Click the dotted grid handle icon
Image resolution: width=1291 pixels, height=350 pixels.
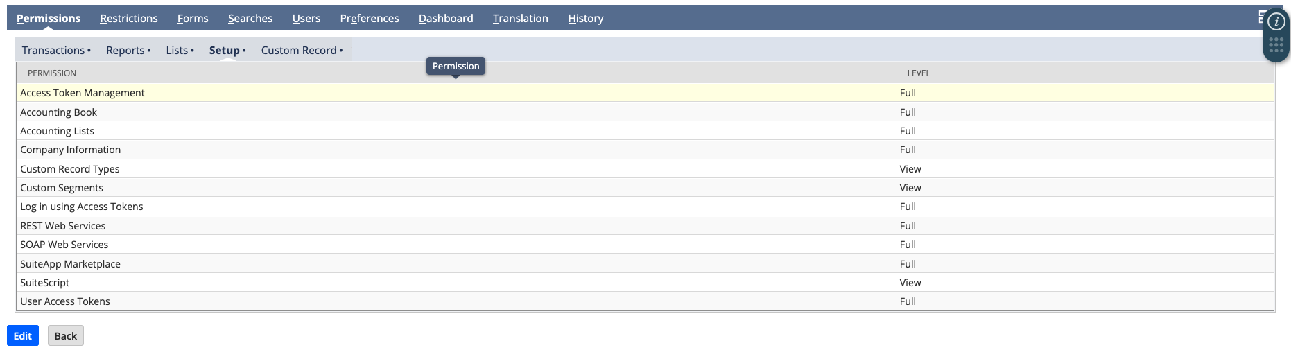pyautogui.click(x=1276, y=46)
